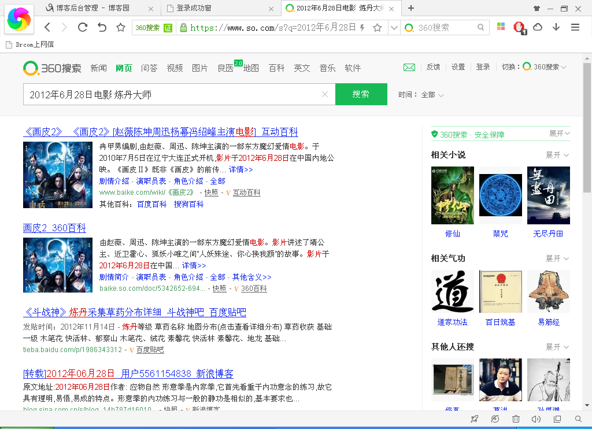Screen dimensions: 592x429
Task: Select the 图片 search category
Action: 199,68
